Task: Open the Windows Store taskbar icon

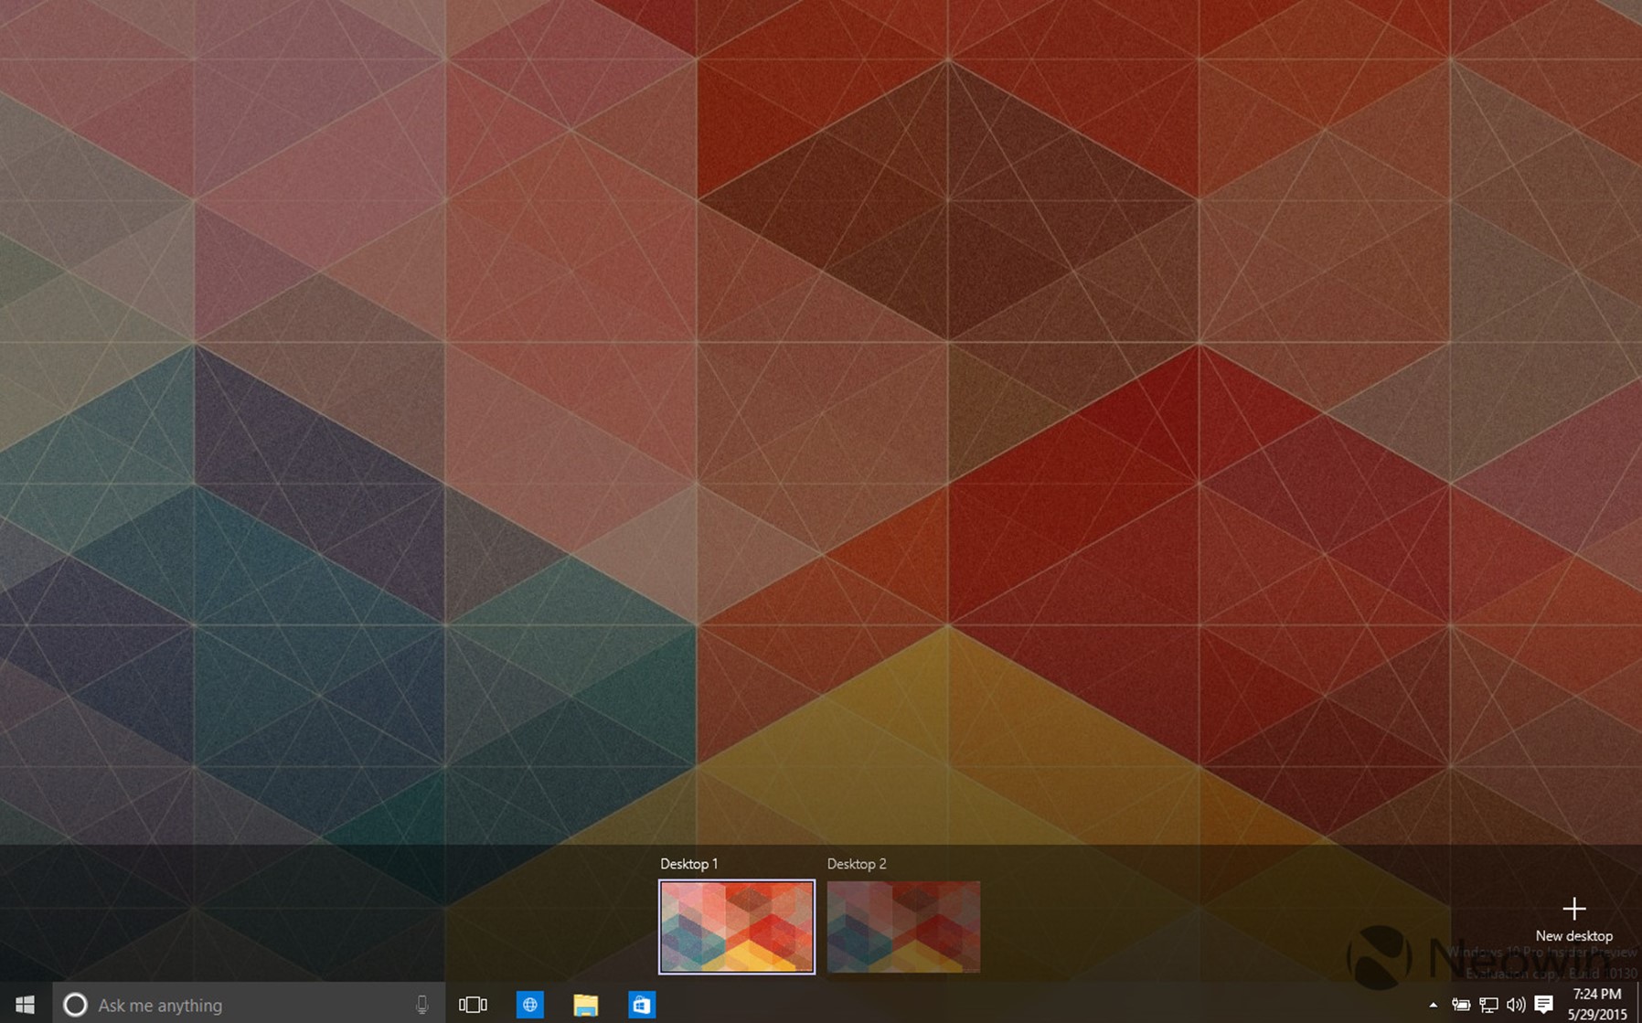Action: coord(642,1005)
